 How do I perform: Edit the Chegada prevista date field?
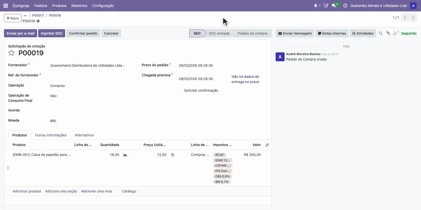click(196, 79)
